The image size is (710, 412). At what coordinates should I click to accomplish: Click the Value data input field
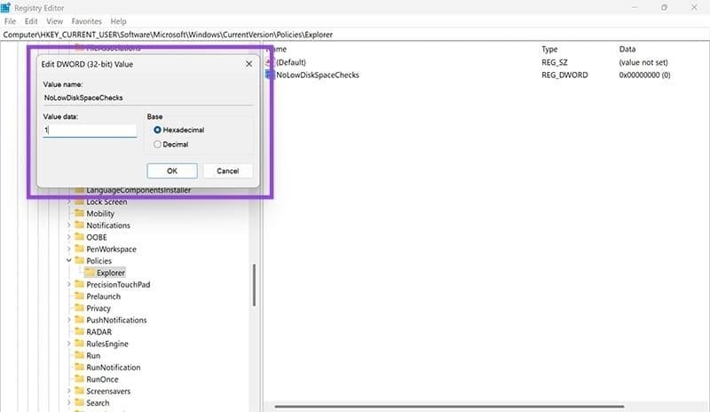pos(89,131)
